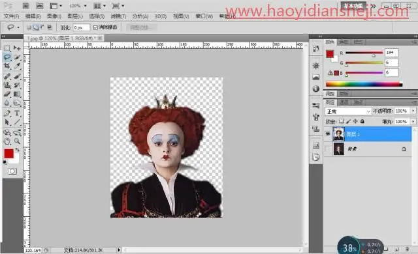This screenshot has height=254, width=418.
Task: Open the blend mode dropdown
Action: coord(348,111)
